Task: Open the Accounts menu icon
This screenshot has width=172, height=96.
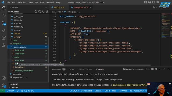Action: point(3,78)
